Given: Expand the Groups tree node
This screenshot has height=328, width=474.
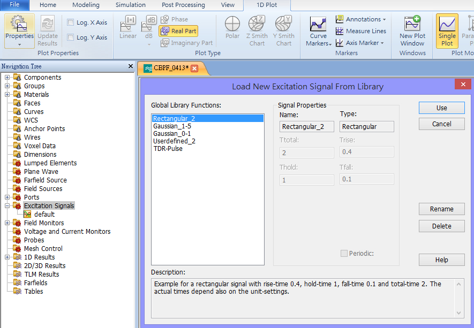Looking at the screenshot, I should [x=7, y=86].
